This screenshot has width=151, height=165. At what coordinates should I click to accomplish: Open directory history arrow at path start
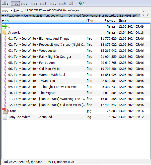[3, 16]
